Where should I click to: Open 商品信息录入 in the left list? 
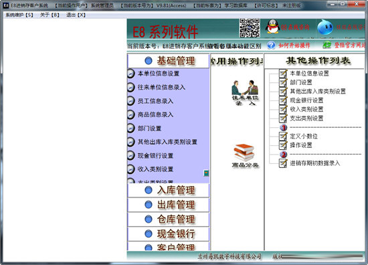(155, 114)
